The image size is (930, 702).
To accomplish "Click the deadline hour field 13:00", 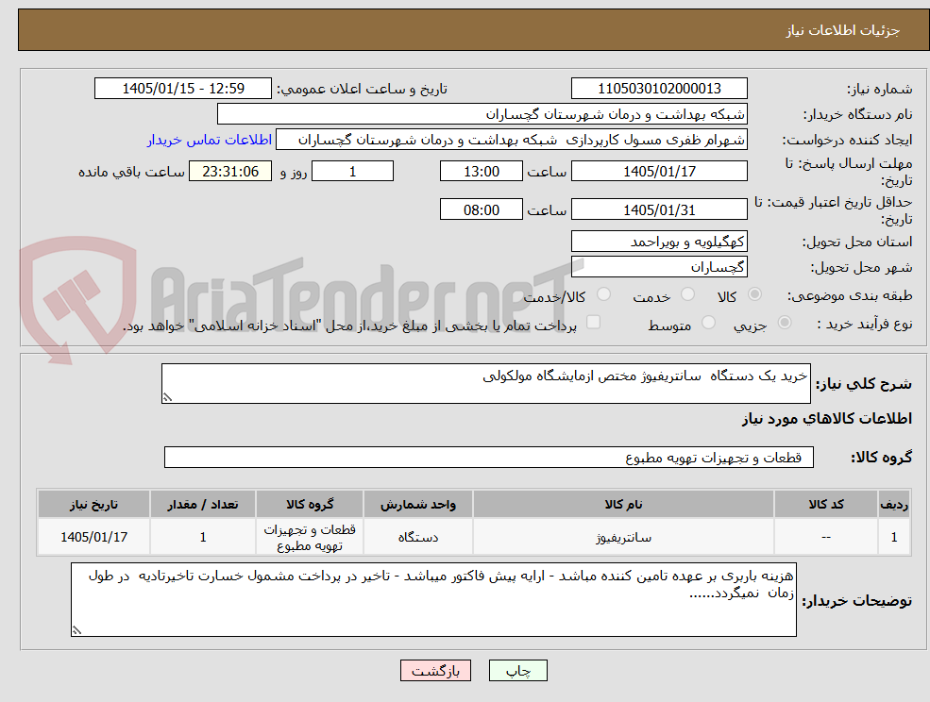I will [x=481, y=172].
